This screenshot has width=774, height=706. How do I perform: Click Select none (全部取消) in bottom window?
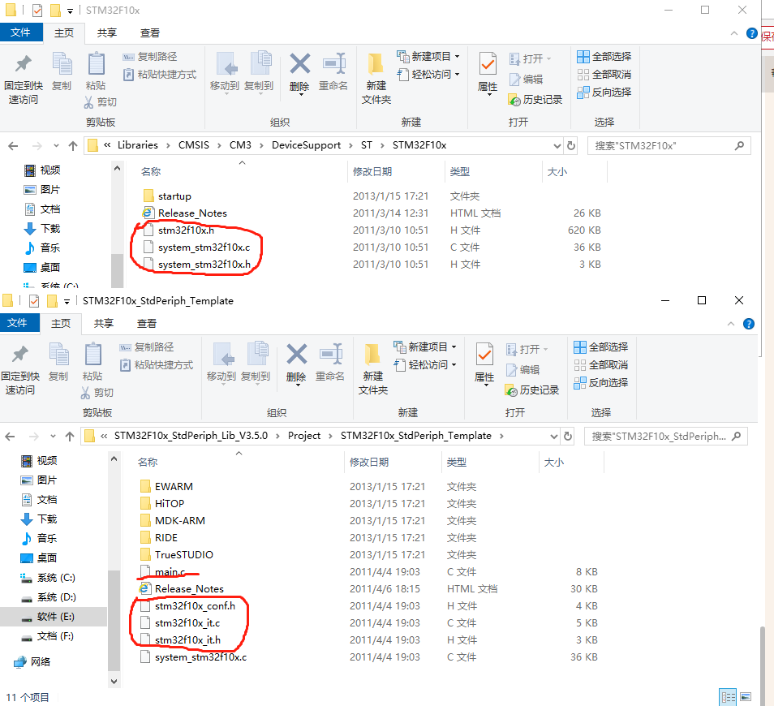(600, 365)
